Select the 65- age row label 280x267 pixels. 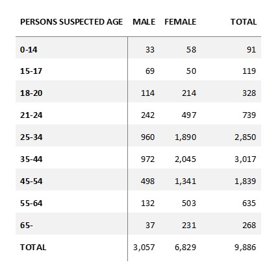pyautogui.click(x=27, y=226)
